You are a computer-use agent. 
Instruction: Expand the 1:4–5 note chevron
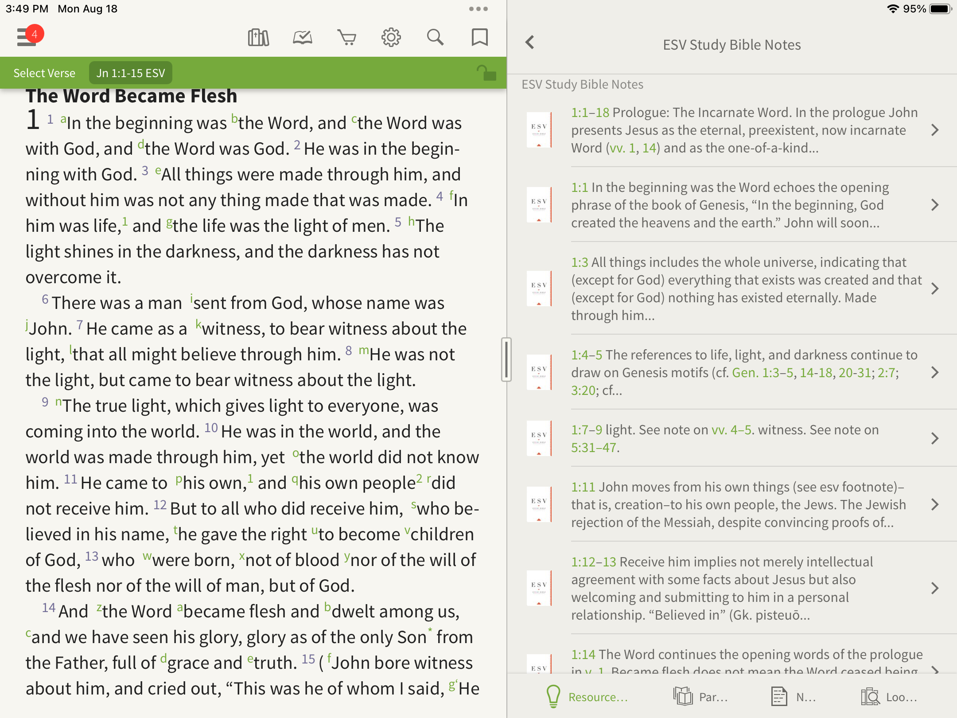pyautogui.click(x=935, y=372)
